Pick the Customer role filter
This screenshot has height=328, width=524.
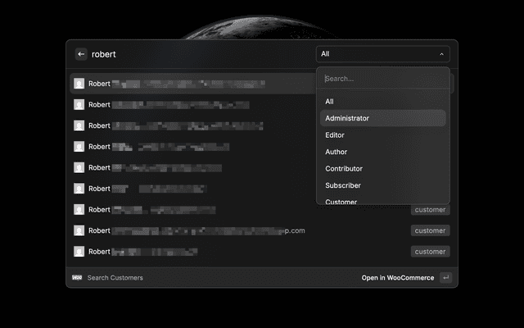(341, 201)
